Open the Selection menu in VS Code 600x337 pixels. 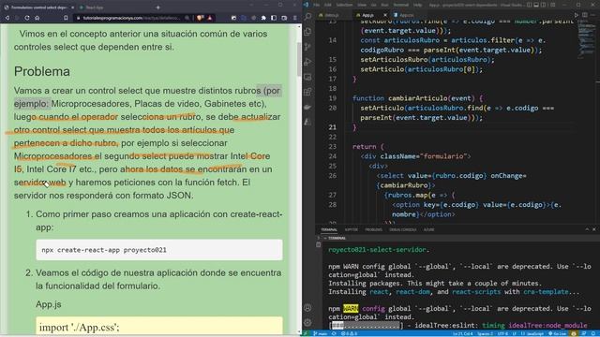[344, 5]
